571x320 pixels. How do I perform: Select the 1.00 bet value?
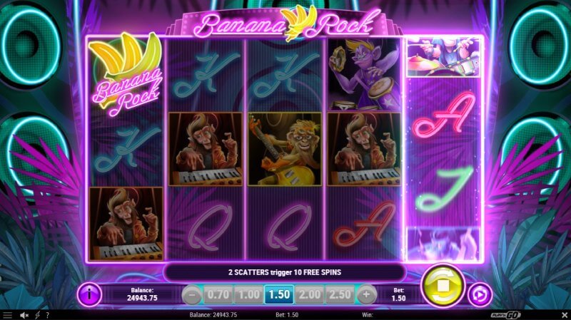tap(248, 294)
